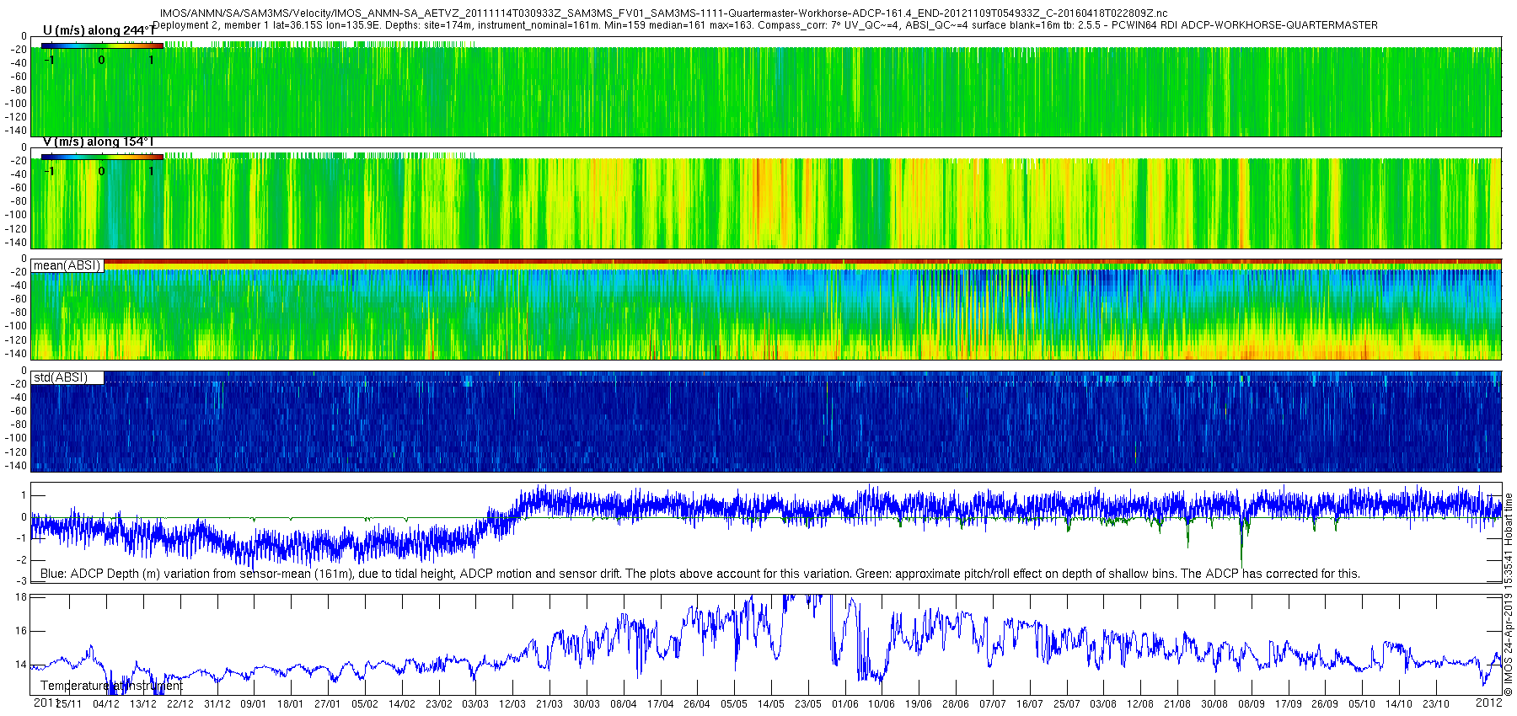Viewport: 1517px width, 716px height.
Task: Click the '18' temperature axis tick
Action: (22, 596)
